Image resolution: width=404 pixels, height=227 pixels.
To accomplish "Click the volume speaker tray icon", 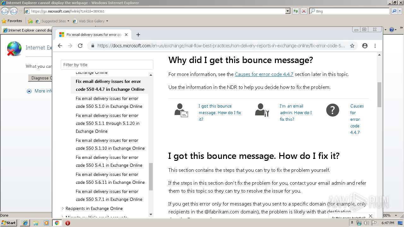I will click(x=366, y=223).
